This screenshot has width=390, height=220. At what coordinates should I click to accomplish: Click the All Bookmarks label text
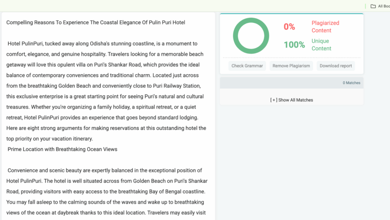tap(384, 6)
